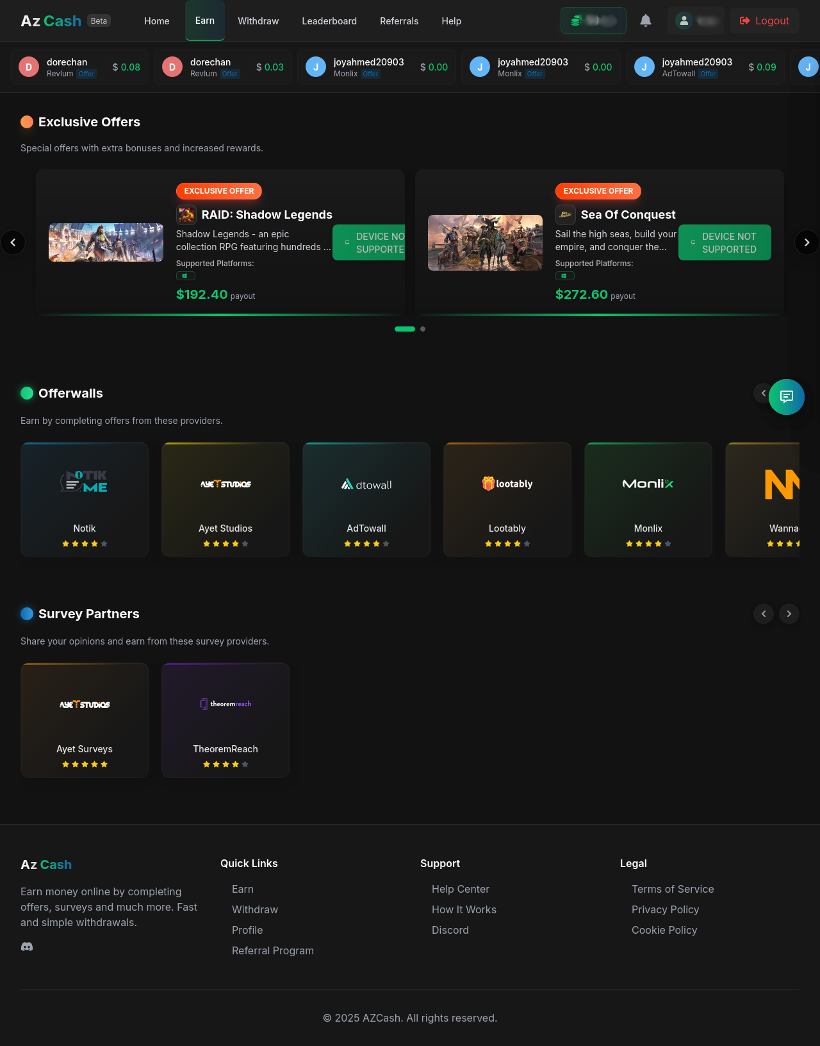
Task: Show previous survey partners with left chevron
Action: click(764, 614)
